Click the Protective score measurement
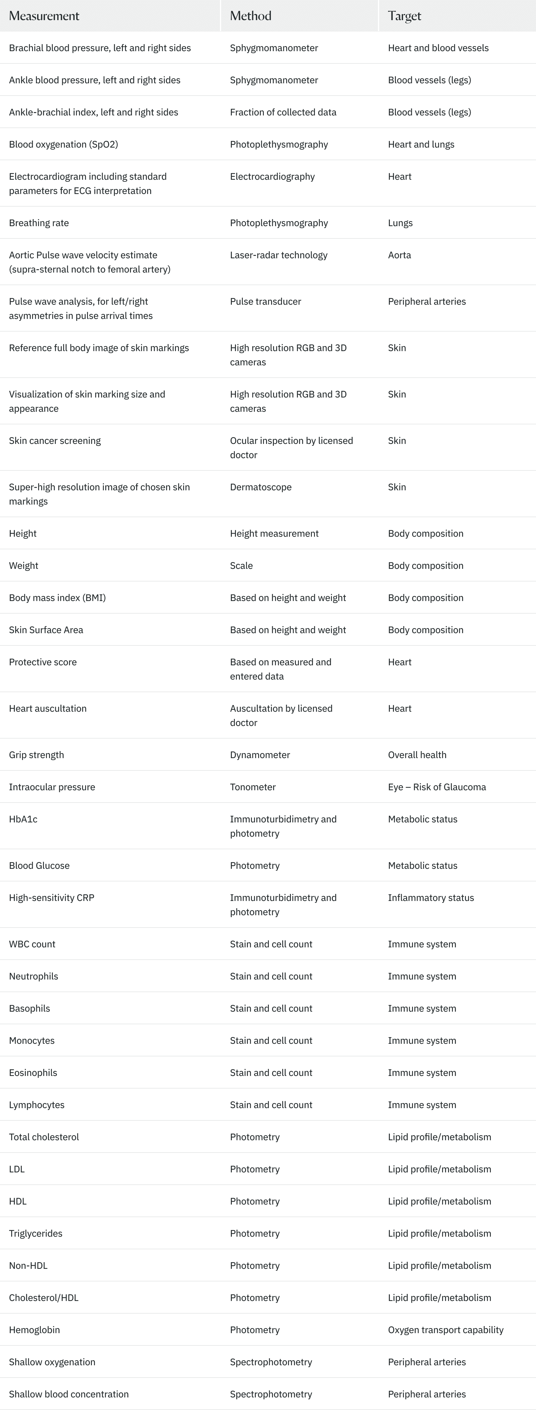 (43, 662)
